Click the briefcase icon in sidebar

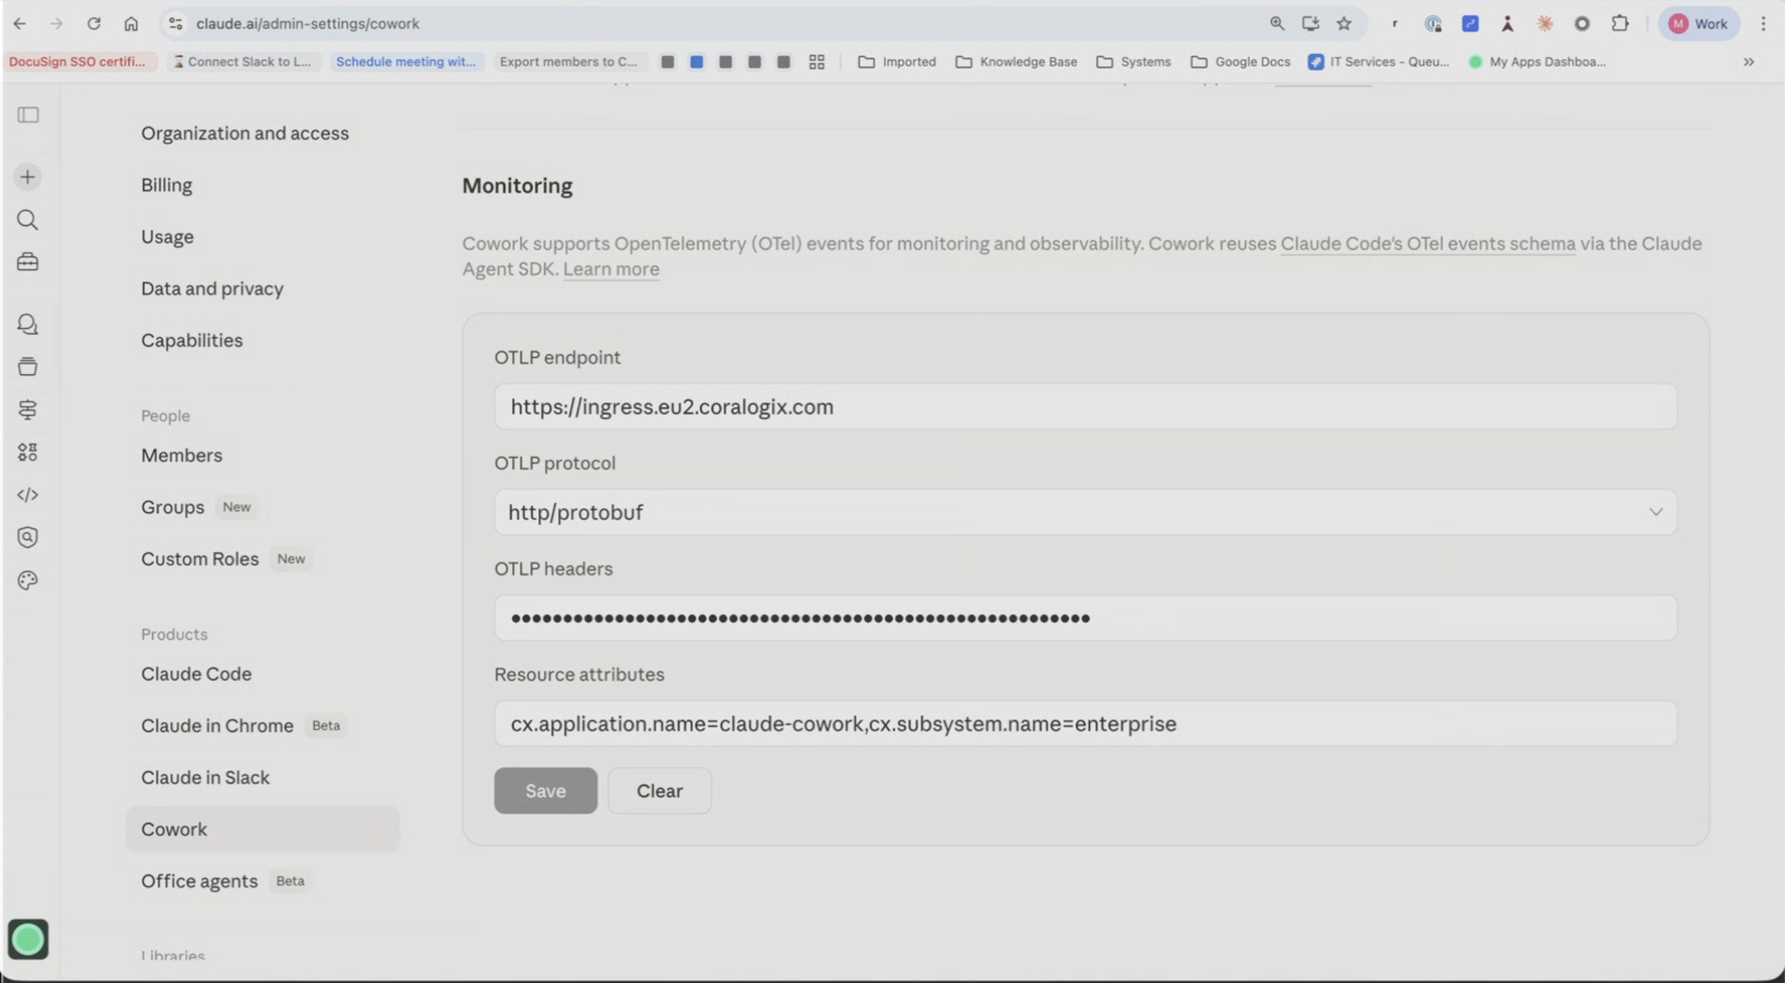[x=28, y=262]
